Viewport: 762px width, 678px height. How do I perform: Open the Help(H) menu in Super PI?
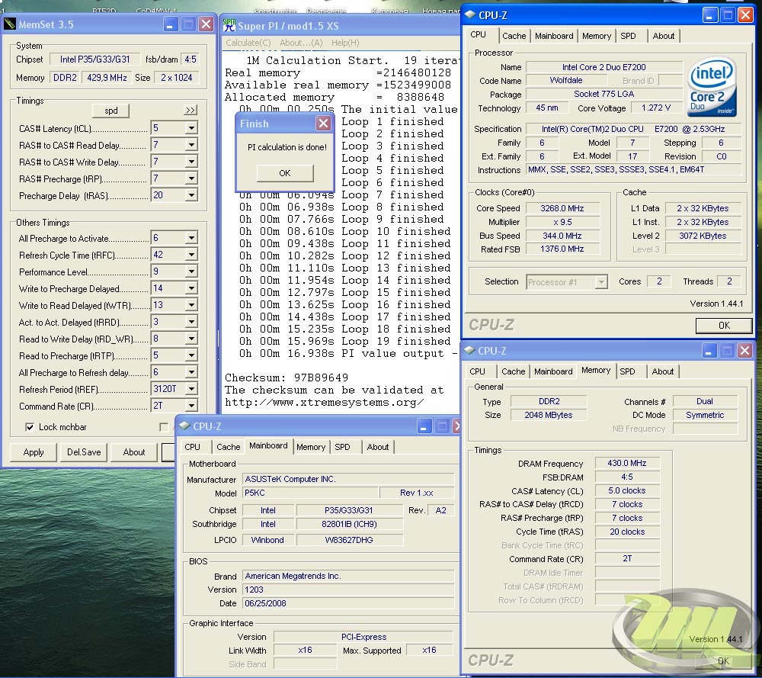[x=345, y=43]
